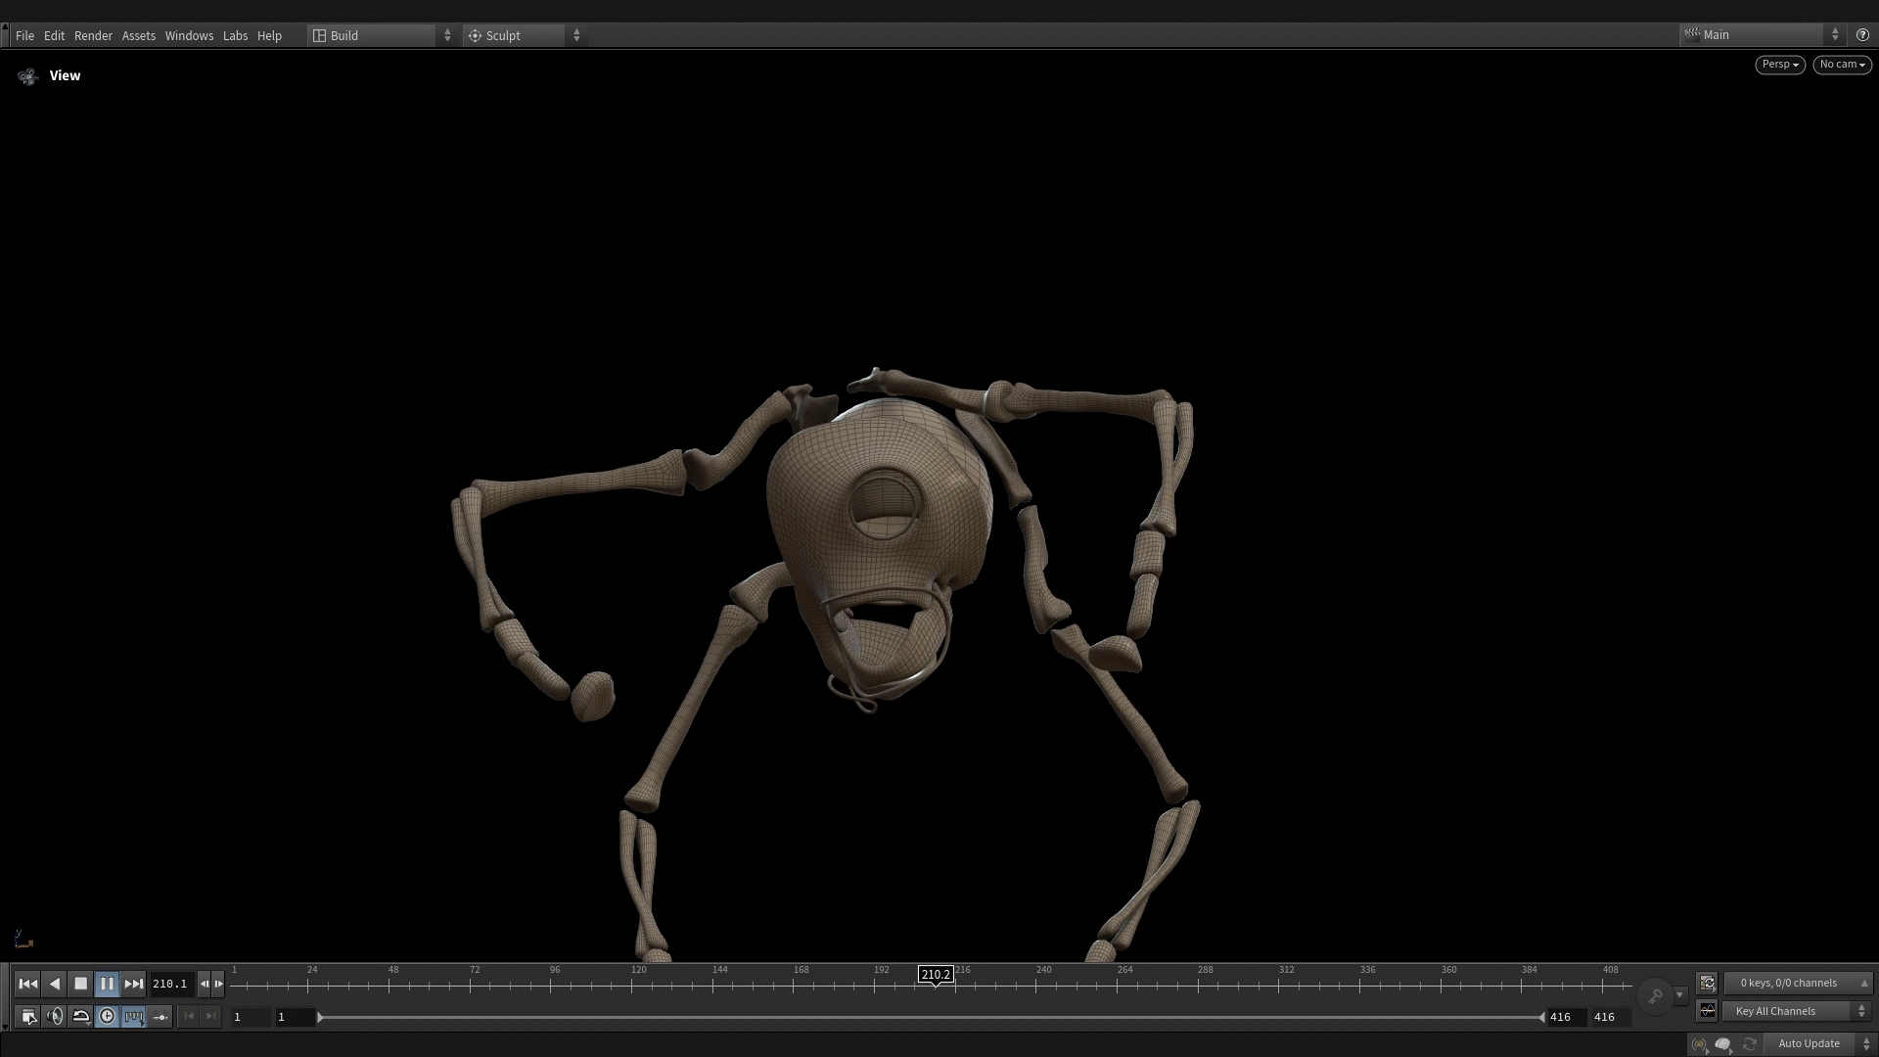Viewport: 1879px width, 1057px height.
Task: Open the Render menu
Action: (93, 35)
